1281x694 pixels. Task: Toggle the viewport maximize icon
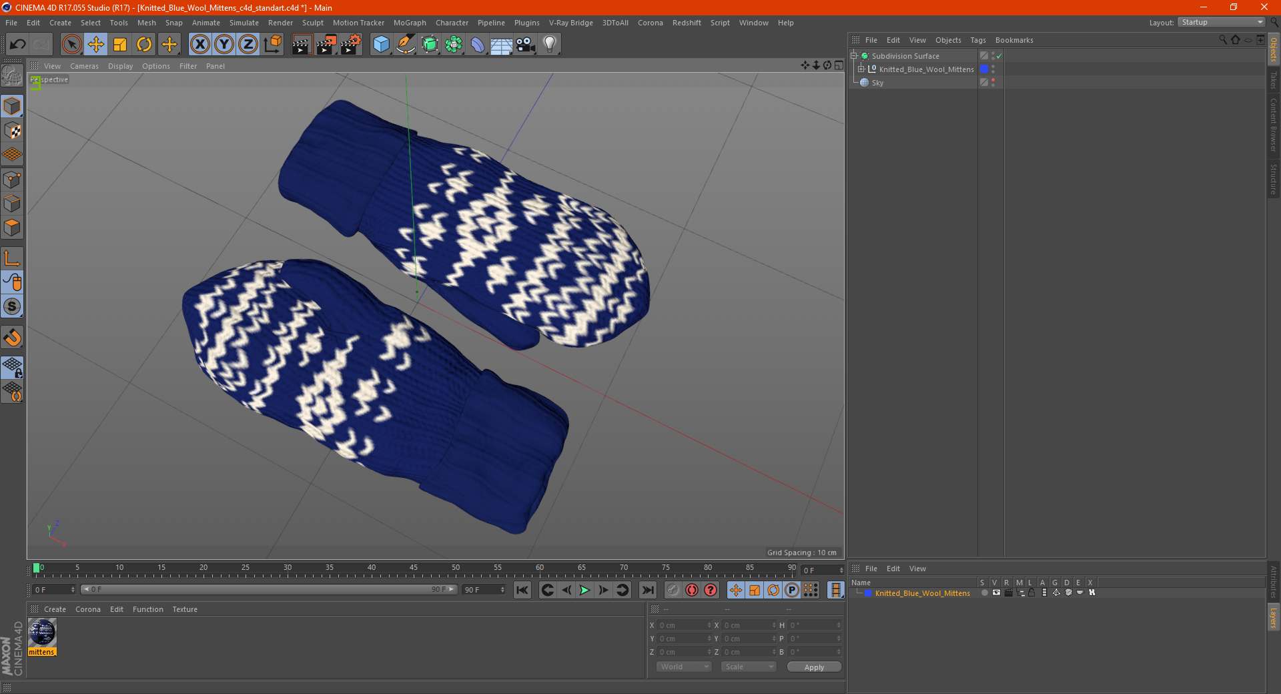pos(839,65)
